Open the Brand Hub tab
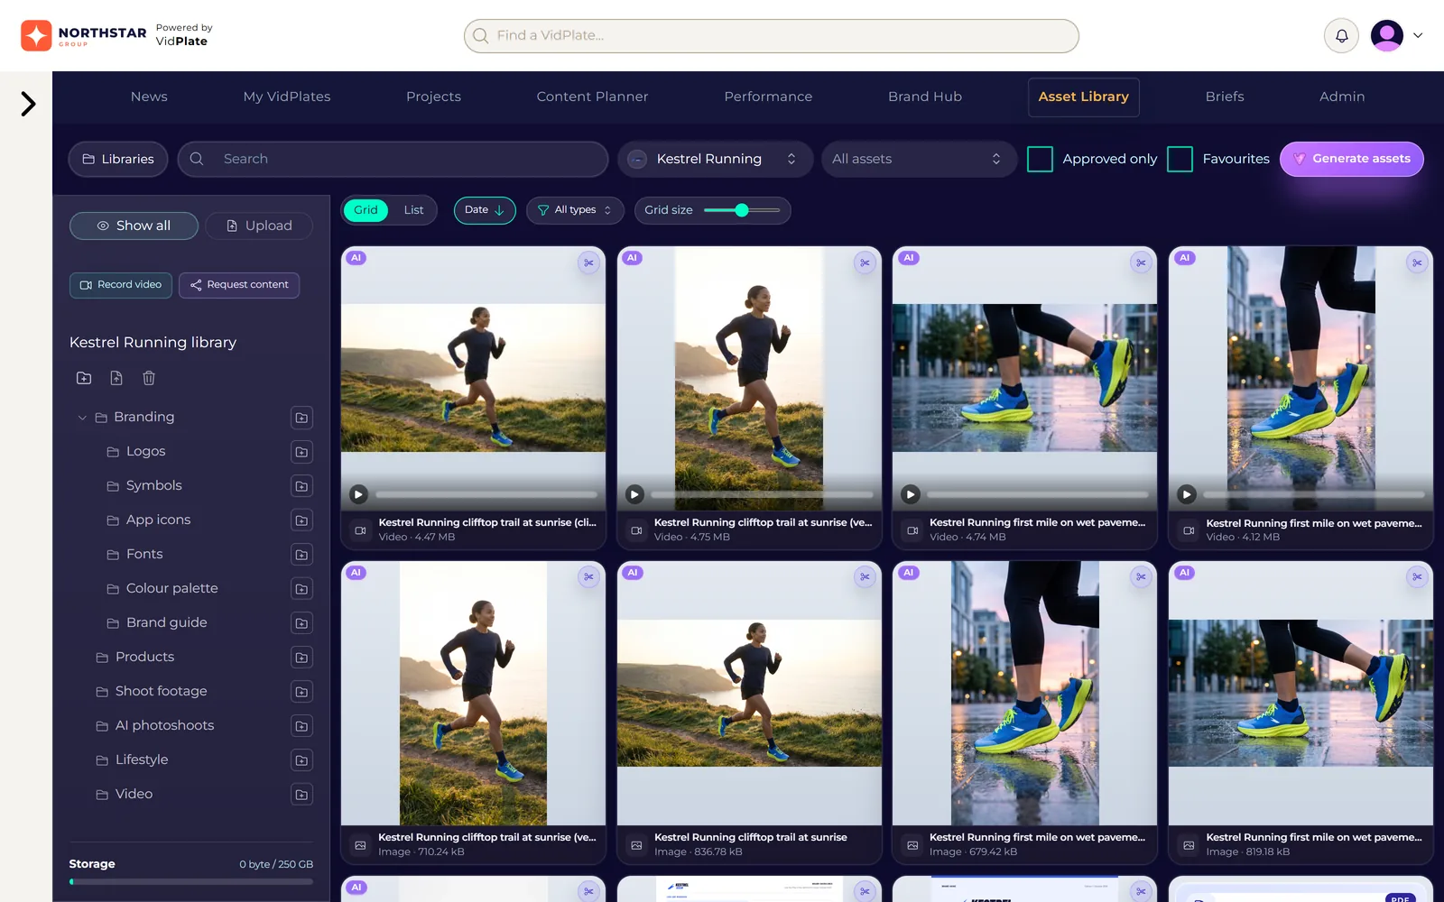 tap(925, 97)
